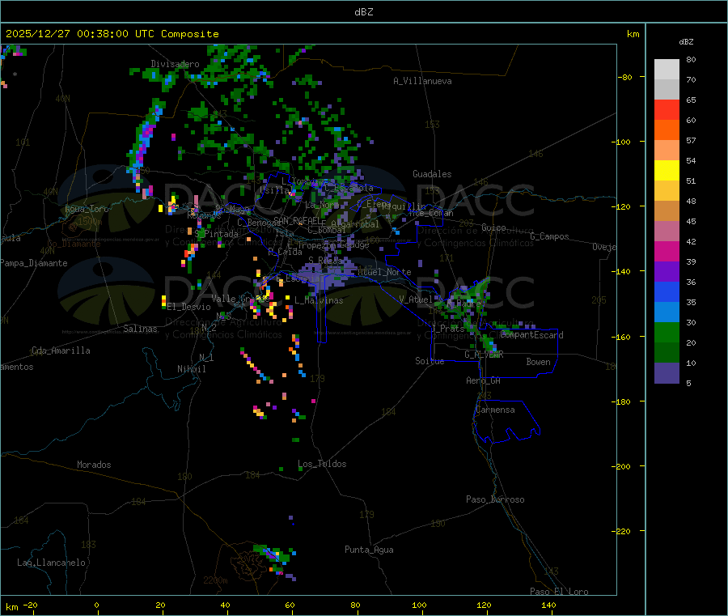Click the E_Escorial label

click(x=300, y=278)
